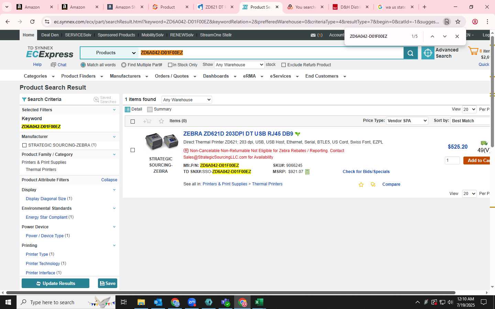This screenshot has width=495, height=309.
Task: Open Zoom from taskbar
Action: 191,302
